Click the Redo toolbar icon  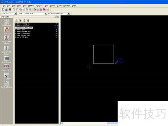click(17, 10)
